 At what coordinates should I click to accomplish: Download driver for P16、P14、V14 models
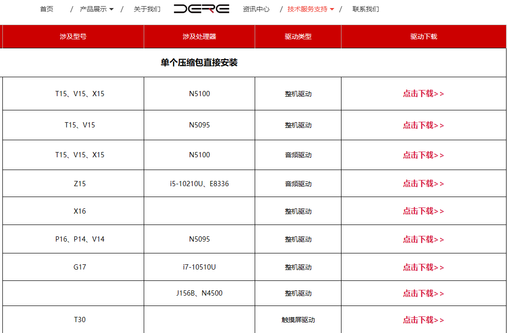[x=423, y=239]
